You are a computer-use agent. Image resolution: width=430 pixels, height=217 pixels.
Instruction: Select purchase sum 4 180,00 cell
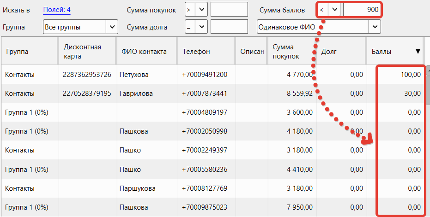(x=292, y=131)
